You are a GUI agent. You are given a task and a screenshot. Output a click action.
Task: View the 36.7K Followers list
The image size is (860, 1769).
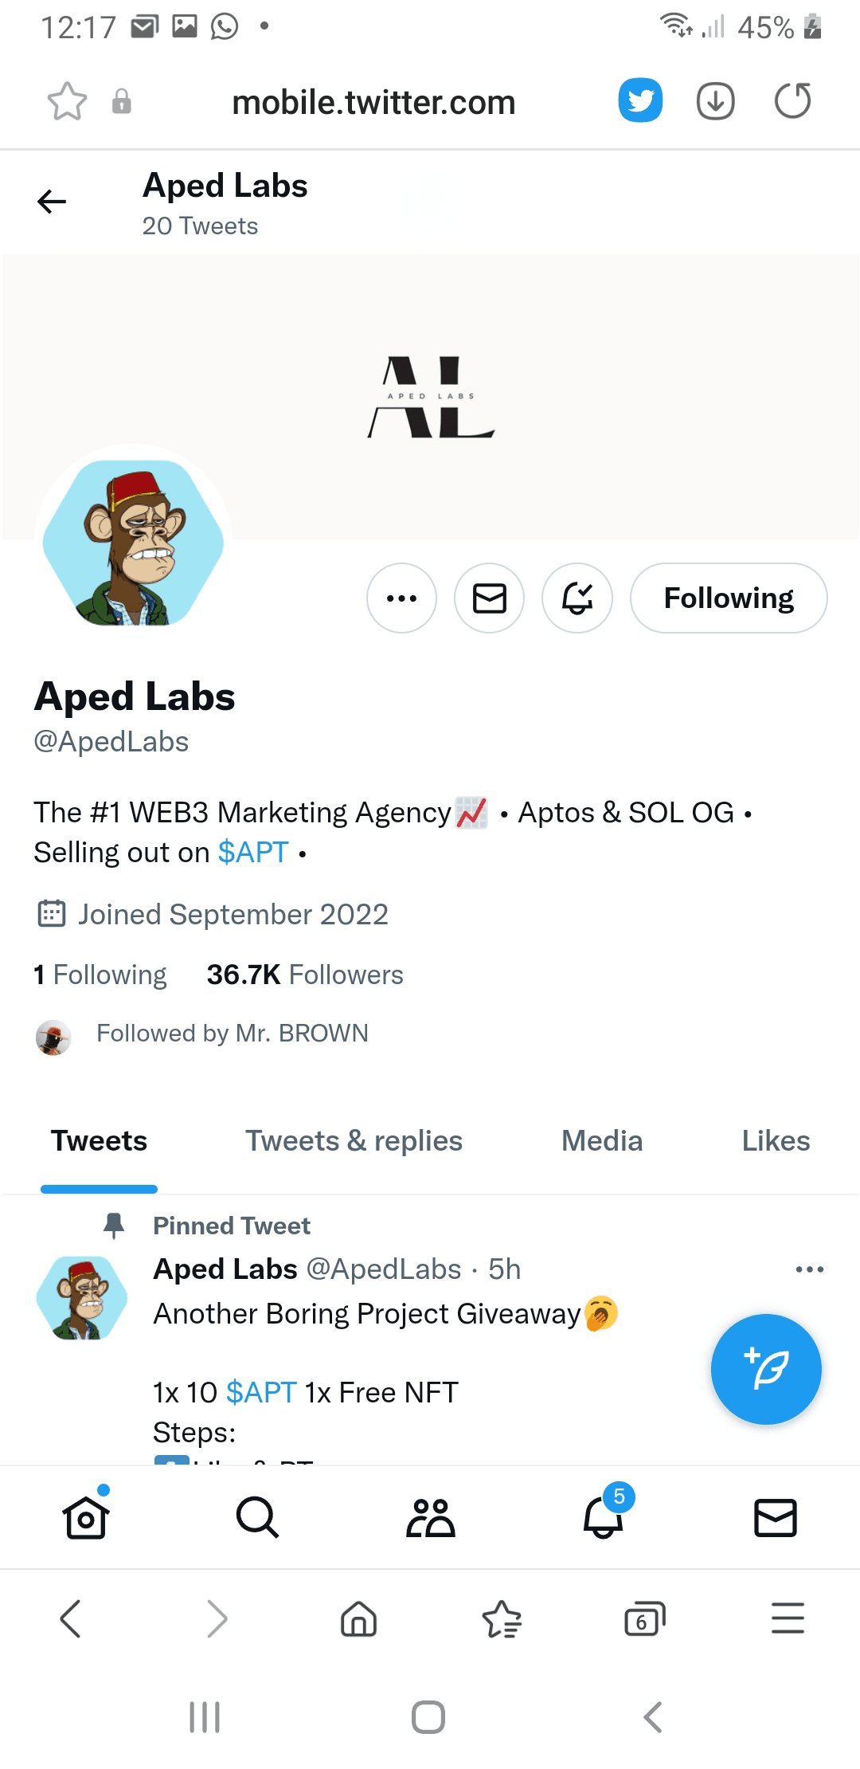click(x=305, y=975)
